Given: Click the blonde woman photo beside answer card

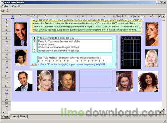Looking at the screenshot, I should [152, 58].
